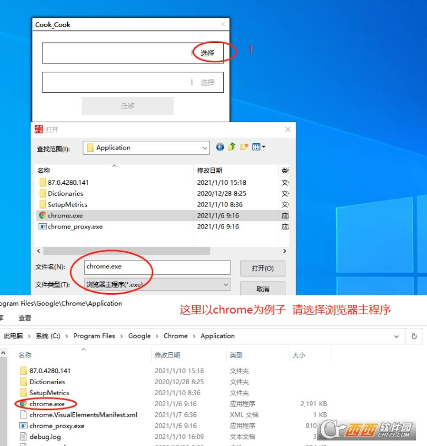Select debug.log in Explorer file list
Image resolution: width=427 pixels, height=446 pixels.
coord(41,437)
